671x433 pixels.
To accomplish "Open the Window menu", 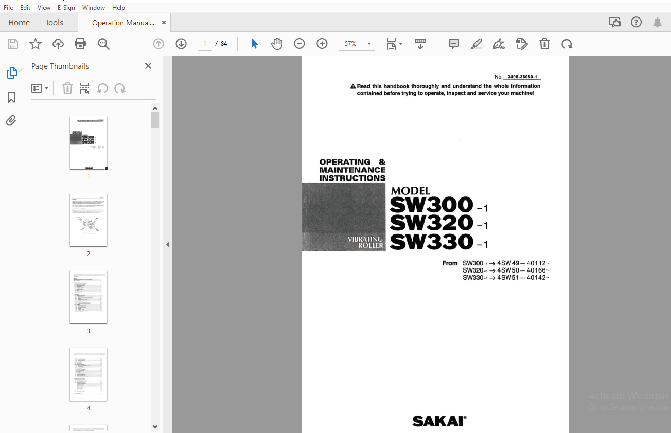I will click(x=94, y=7).
